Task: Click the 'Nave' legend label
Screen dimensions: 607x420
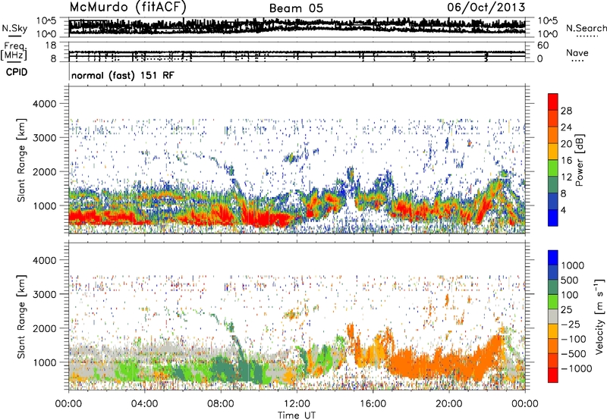Action: (x=577, y=52)
